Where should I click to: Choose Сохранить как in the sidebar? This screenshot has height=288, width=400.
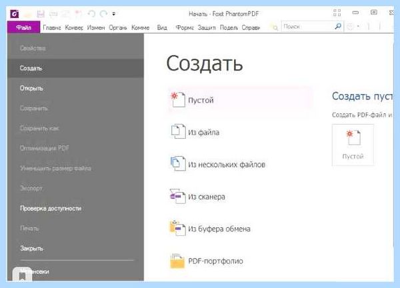point(75,128)
